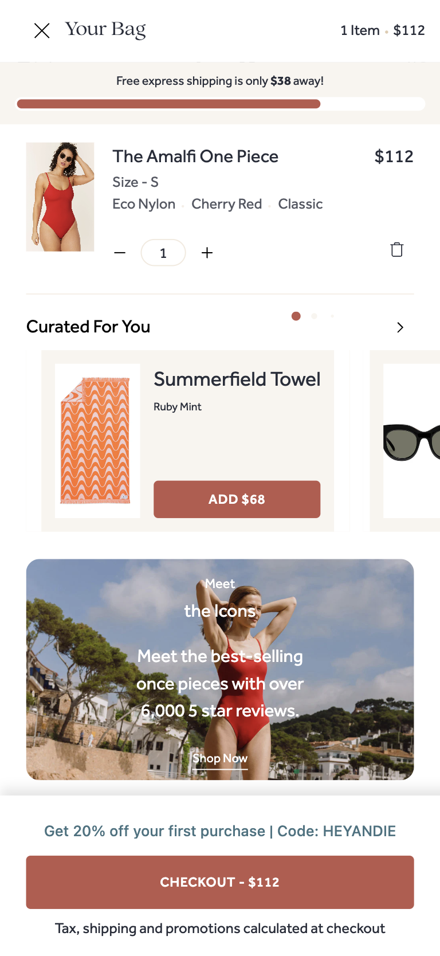Click The Amalfi One Piece title

click(x=195, y=156)
